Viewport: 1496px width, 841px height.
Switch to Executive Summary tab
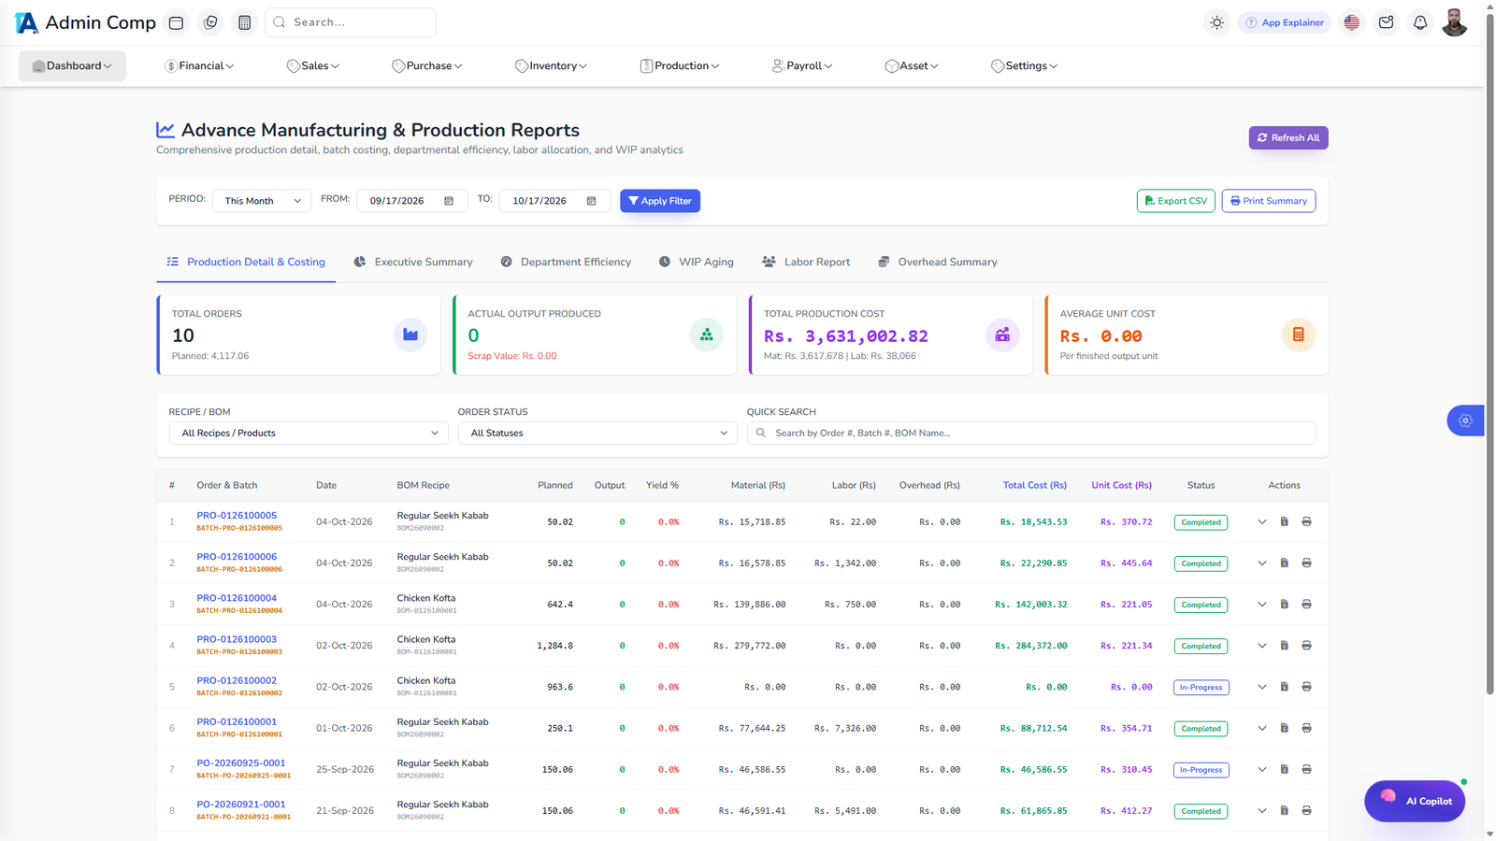(413, 262)
